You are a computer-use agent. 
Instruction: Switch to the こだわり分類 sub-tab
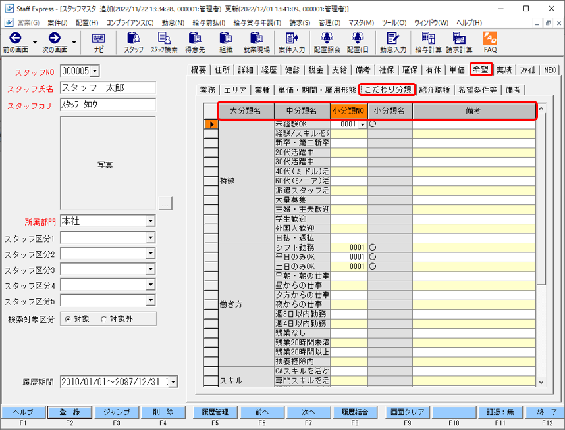pyautogui.click(x=388, y=89)
